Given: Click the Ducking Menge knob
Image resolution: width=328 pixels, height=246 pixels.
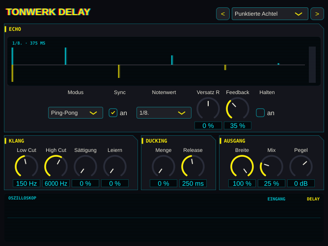Looking at the screenshot, I should 164,167.
